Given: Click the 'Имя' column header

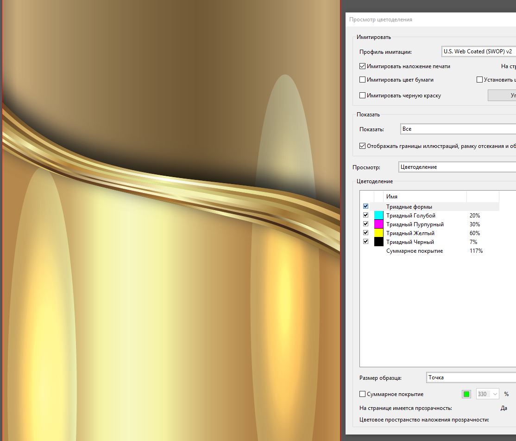Looking at the screenshot, I should pyautogui.click(x=391, y=197).
